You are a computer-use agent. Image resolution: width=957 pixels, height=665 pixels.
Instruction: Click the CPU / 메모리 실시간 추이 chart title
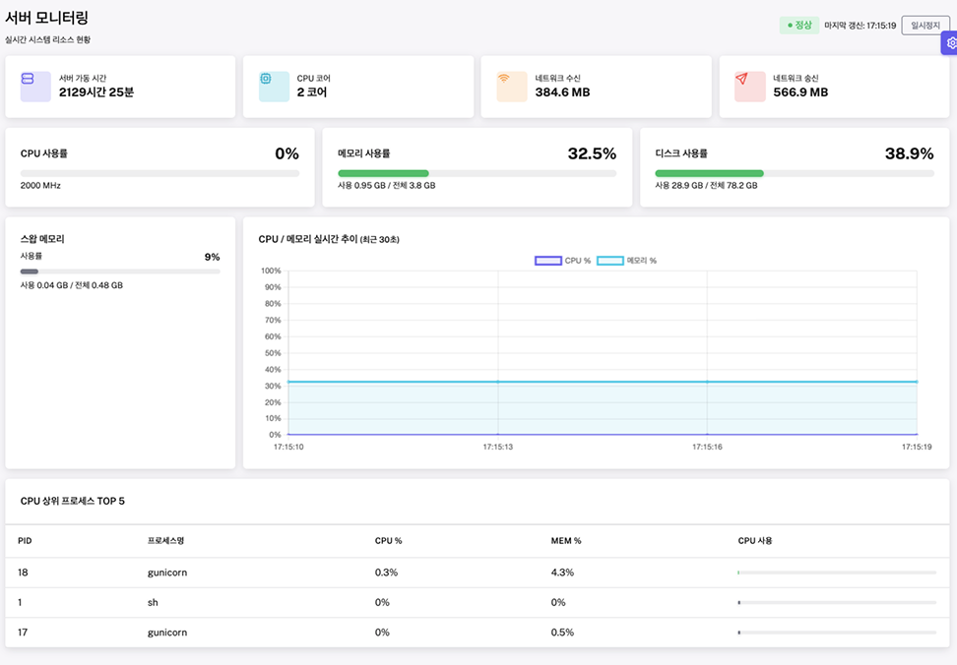click(x=329, y=239)
